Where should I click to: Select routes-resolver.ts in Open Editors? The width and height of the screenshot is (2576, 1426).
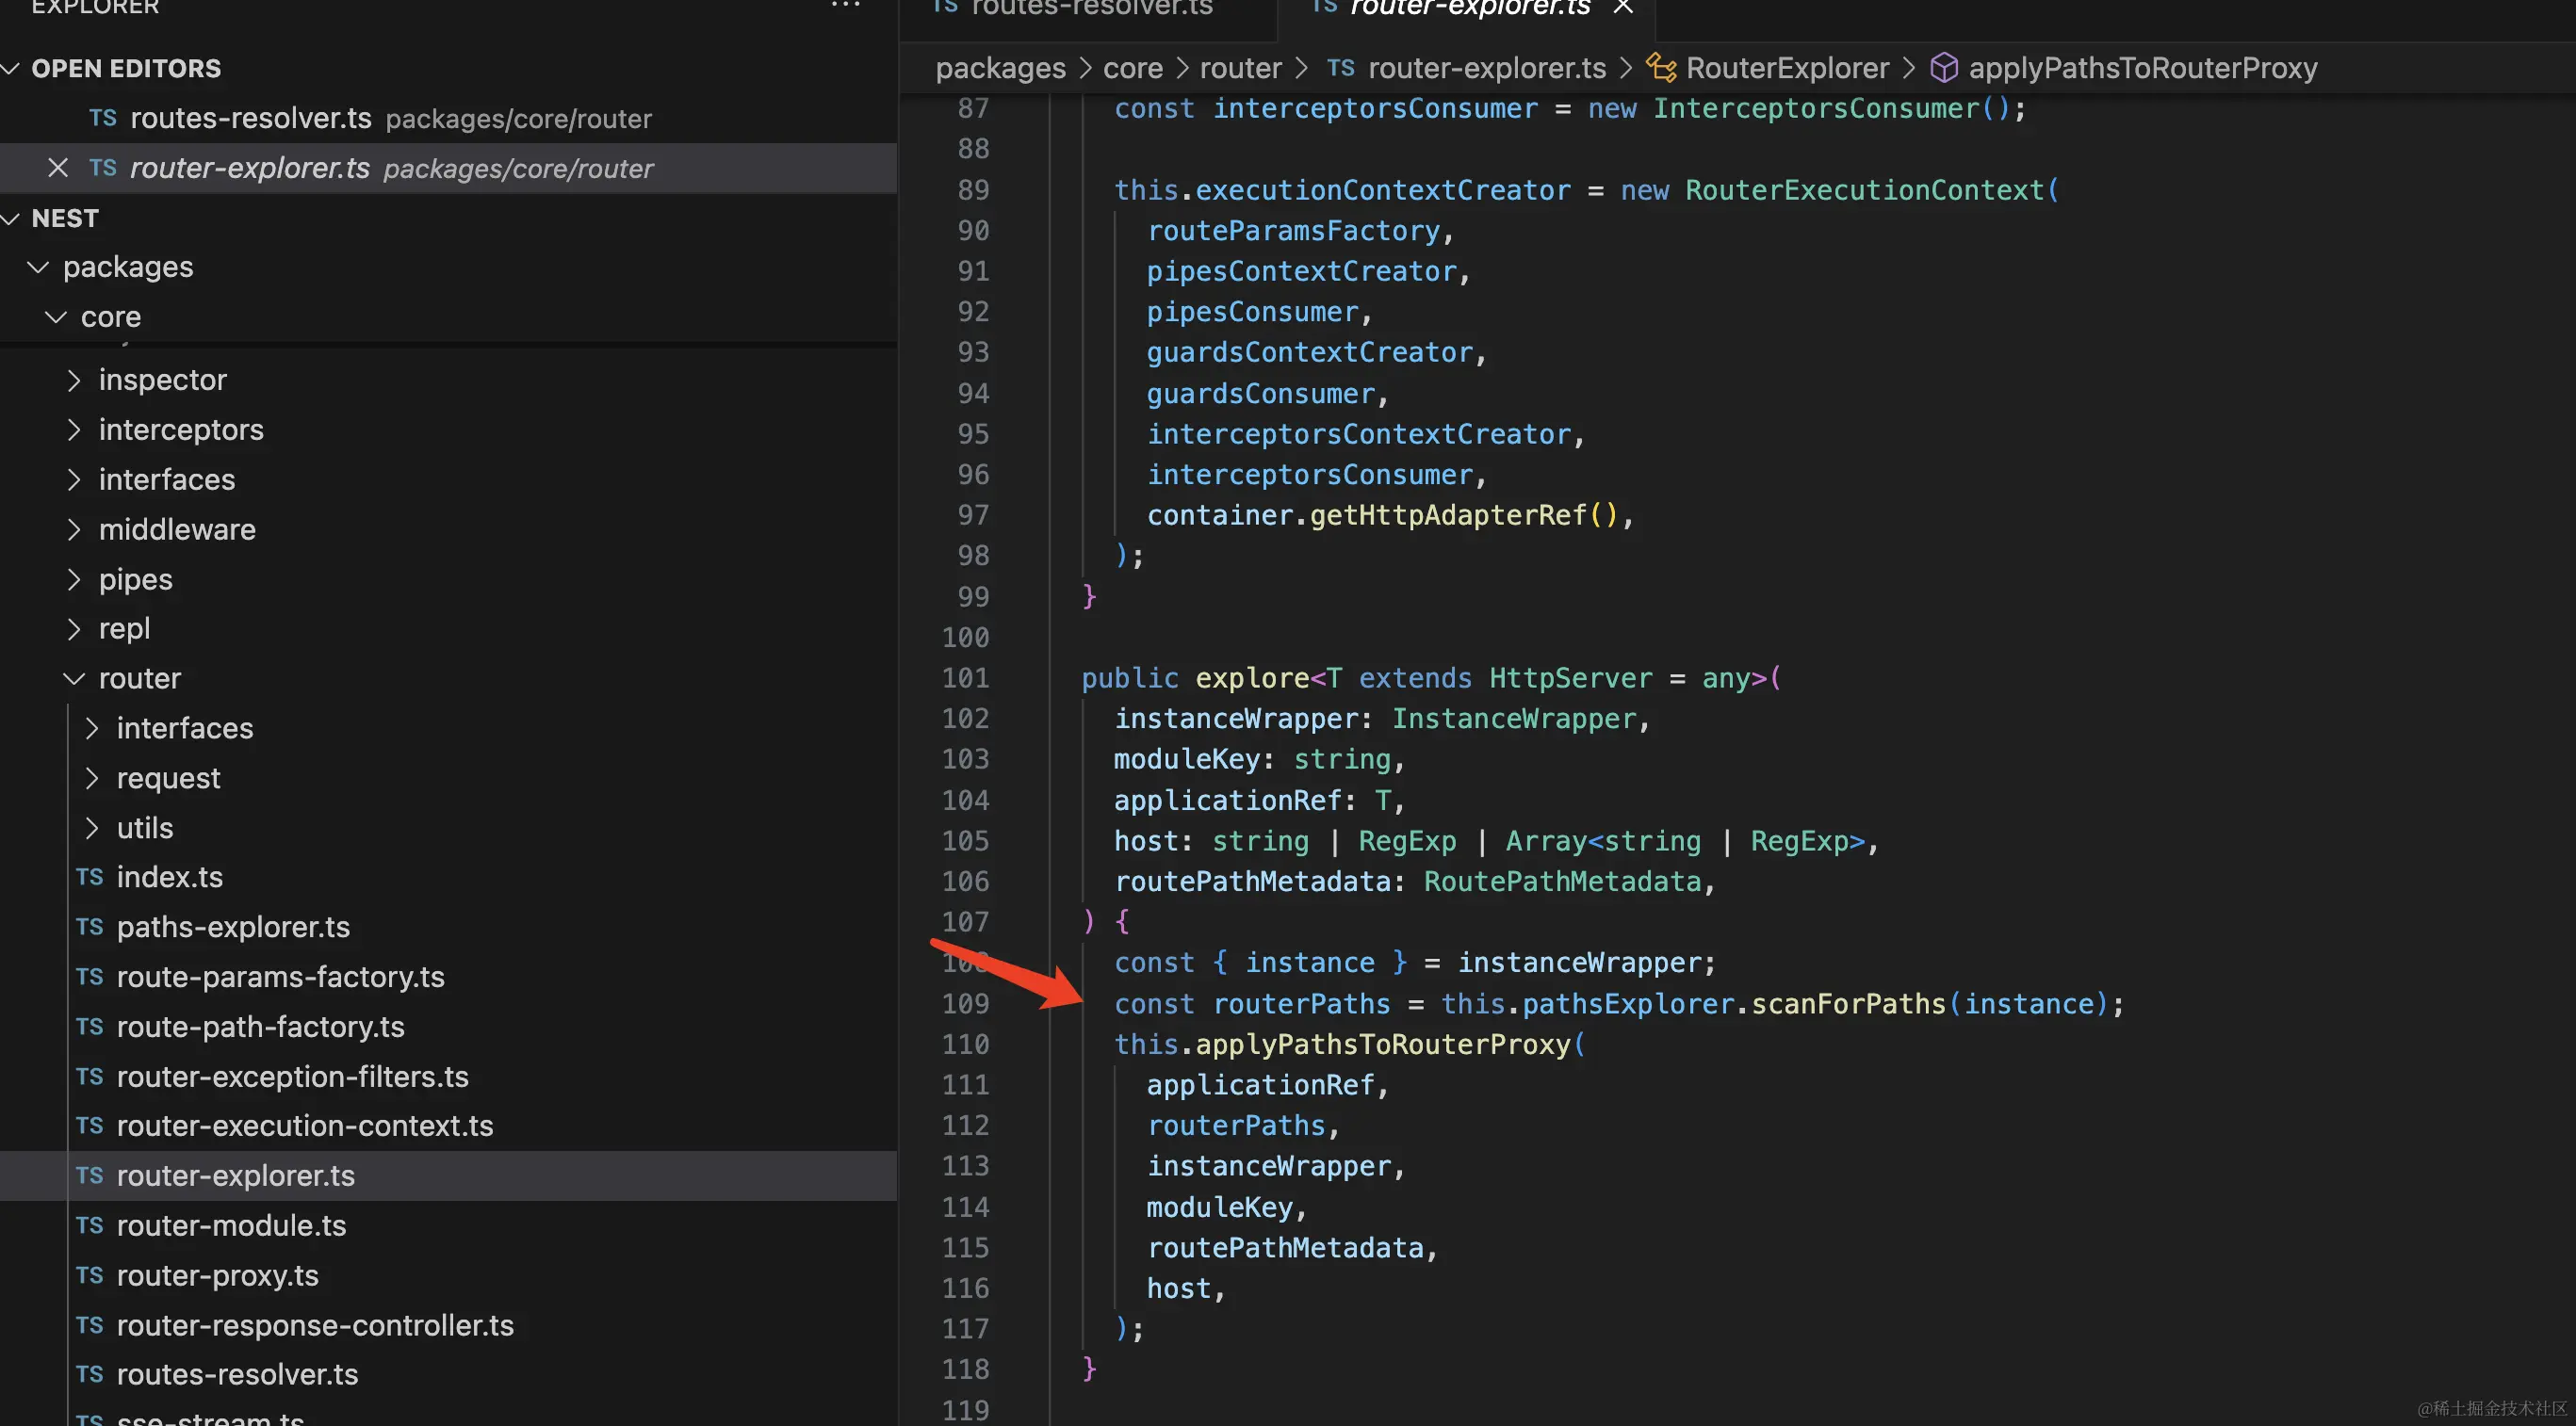click(250, 118)
